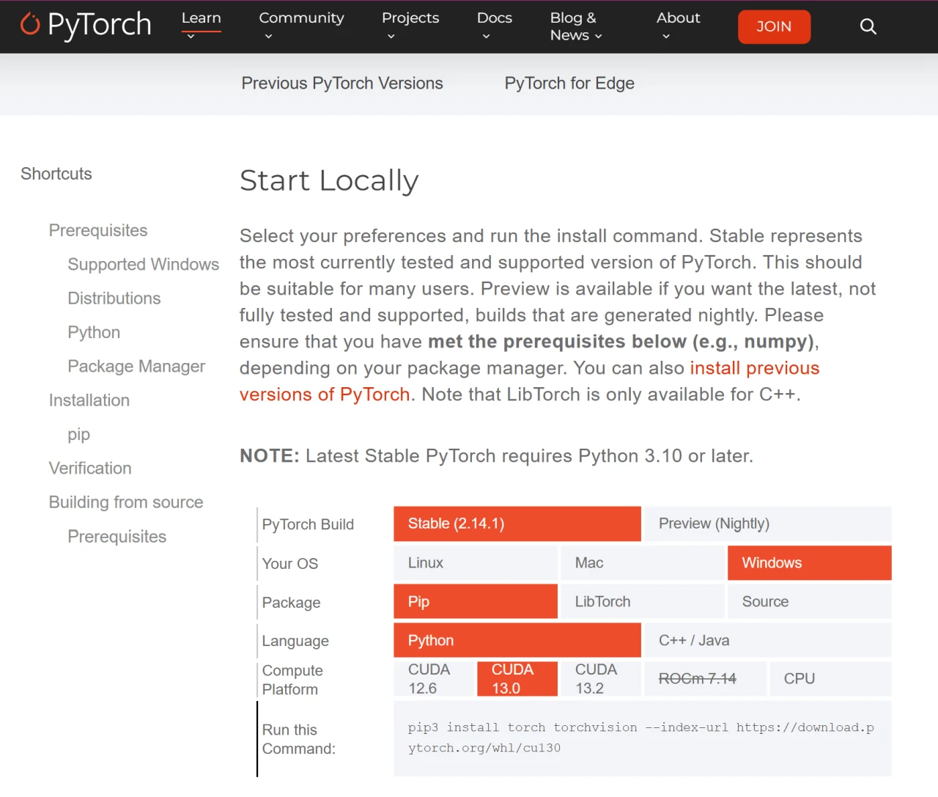Click the JOIN button
938x797 pixels.
pos(774,26)
